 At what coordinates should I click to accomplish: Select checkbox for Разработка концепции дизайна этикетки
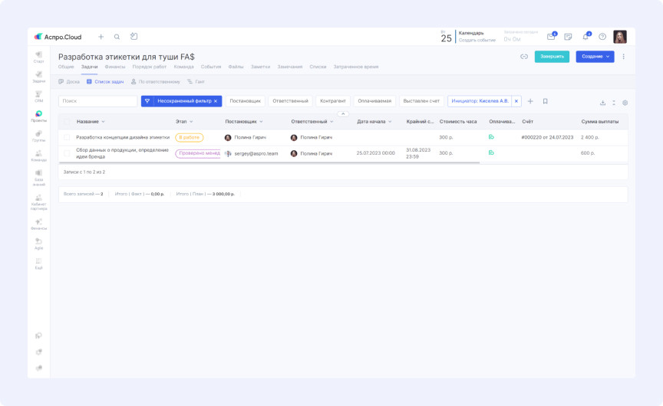coord(67,137)
